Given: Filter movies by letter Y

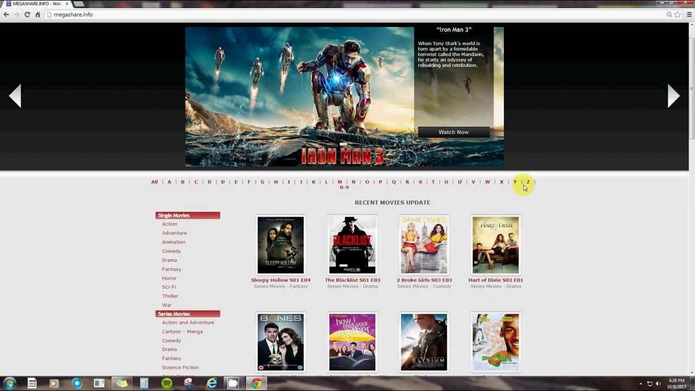Looking at the screenshot, I should tap(515, 182).
